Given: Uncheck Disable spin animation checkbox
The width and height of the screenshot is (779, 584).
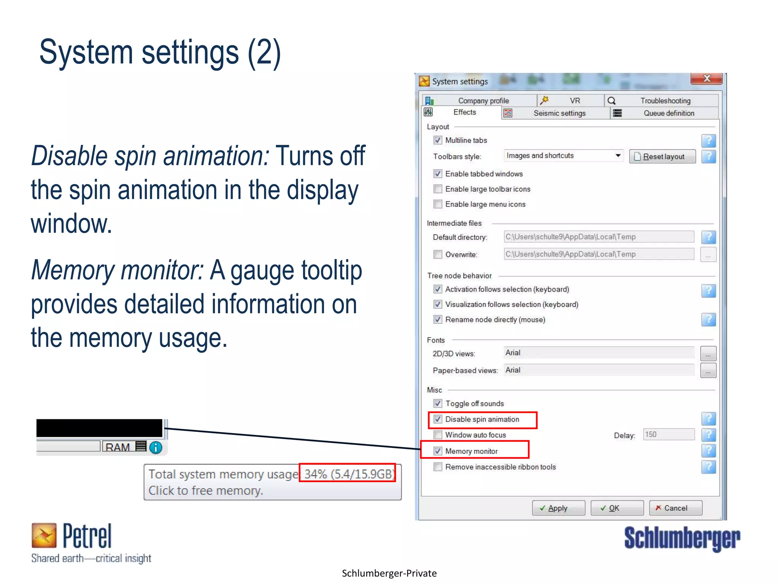Looking at the screenshot, I should point(438,419).
